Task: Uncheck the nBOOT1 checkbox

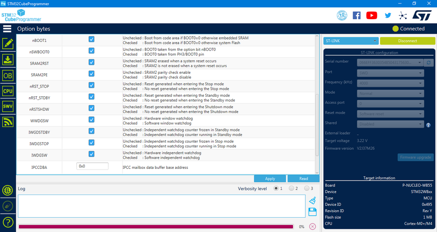Action: pyautogui.click(x=91, y=39)
